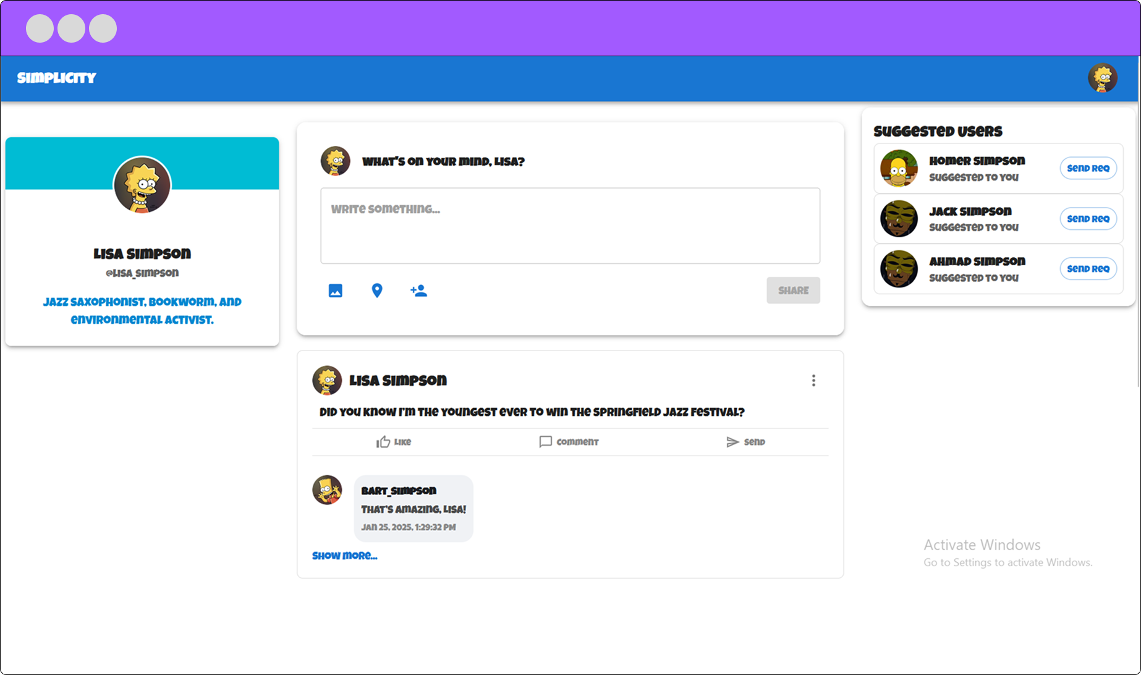Click Bart Simpson's comment avatar
Viewport: 1141px width, 675px height.
tap(327, 490)
